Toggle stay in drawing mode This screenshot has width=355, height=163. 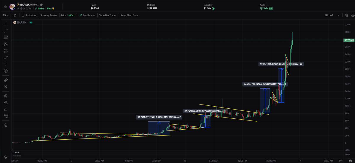point(6,102)
